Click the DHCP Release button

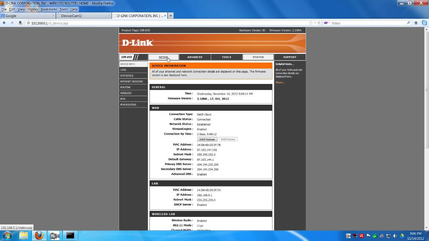207,139
